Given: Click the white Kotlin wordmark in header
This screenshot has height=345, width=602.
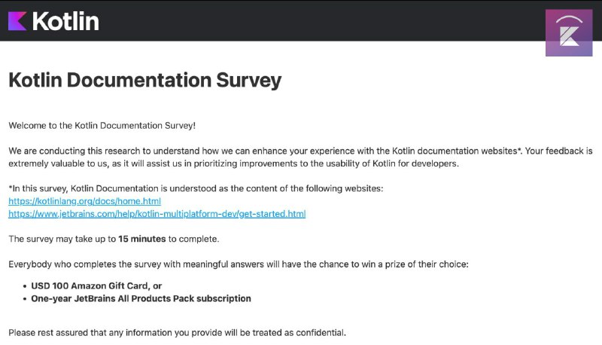Looking at the screenshot, I should point(65,21).
